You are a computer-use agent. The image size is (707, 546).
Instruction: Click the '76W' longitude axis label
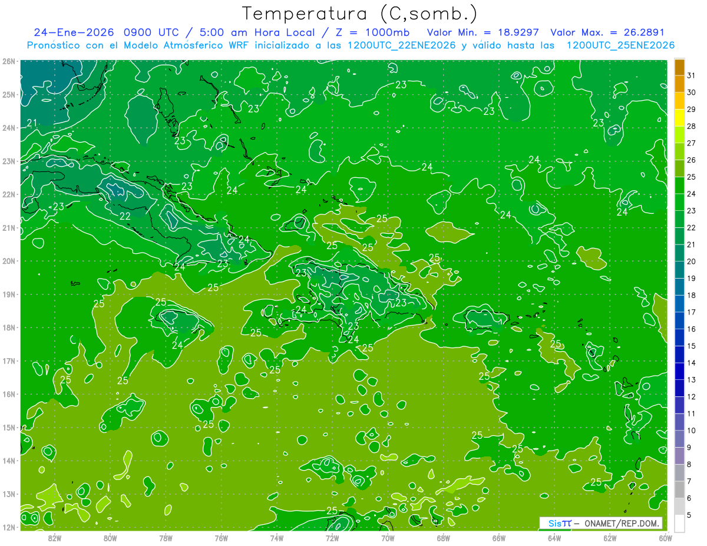click(x=221, y=538)
